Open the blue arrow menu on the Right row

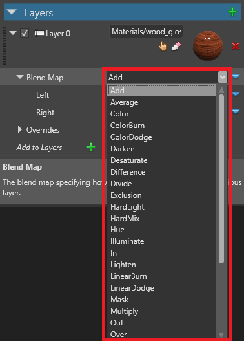(236, 111)
